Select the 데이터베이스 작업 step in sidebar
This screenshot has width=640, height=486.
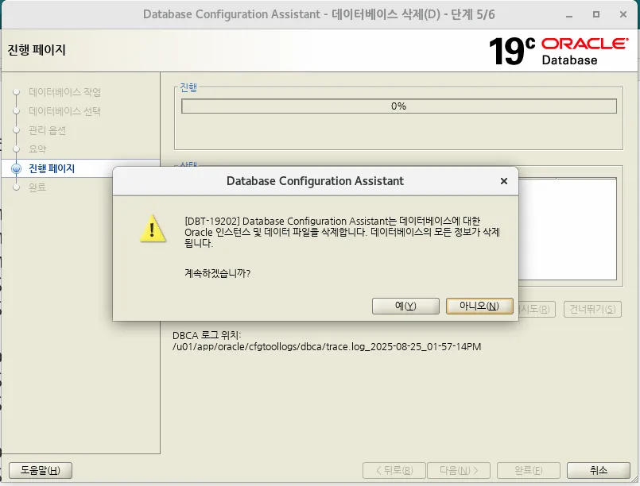point(65,92)
